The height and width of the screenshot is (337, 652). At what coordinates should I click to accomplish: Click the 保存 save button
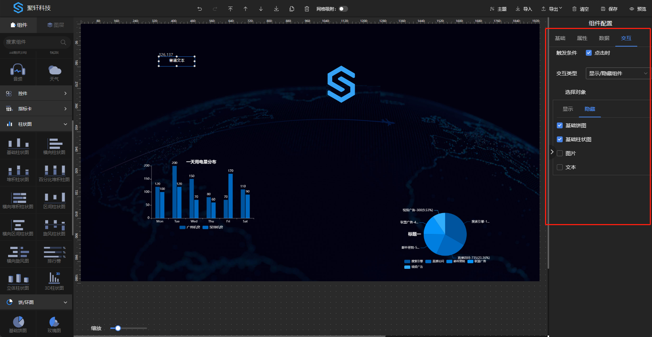coord(609,9)
